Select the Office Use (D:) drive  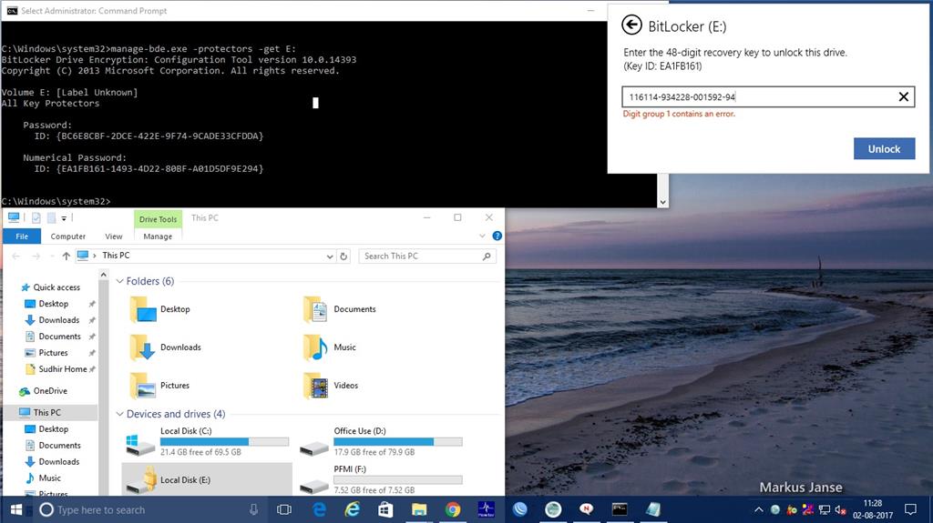[381, 441]
